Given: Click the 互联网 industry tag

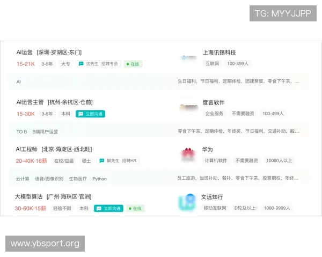Looking at the screenshot, I should point(212,64).
